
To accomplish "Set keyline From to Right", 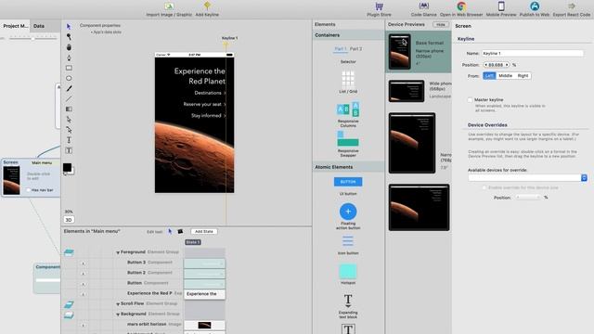I will [x=523, y=76].
